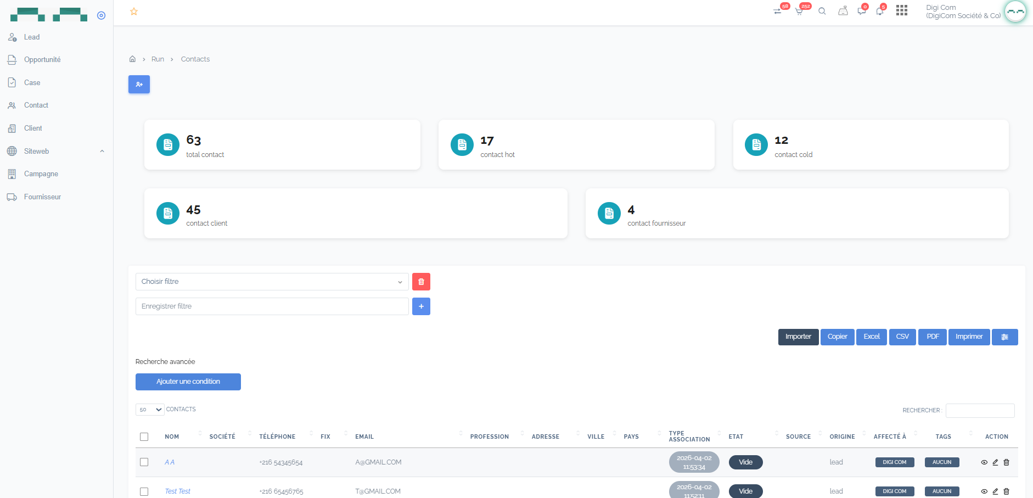Open the notifications bell icon
Screen dimensions: 1033x498
pos(880,12)
